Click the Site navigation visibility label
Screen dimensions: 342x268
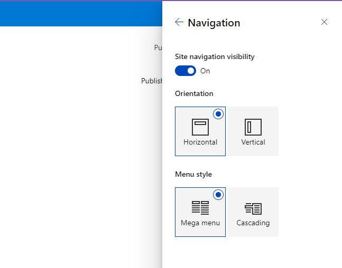pos(215,56)
